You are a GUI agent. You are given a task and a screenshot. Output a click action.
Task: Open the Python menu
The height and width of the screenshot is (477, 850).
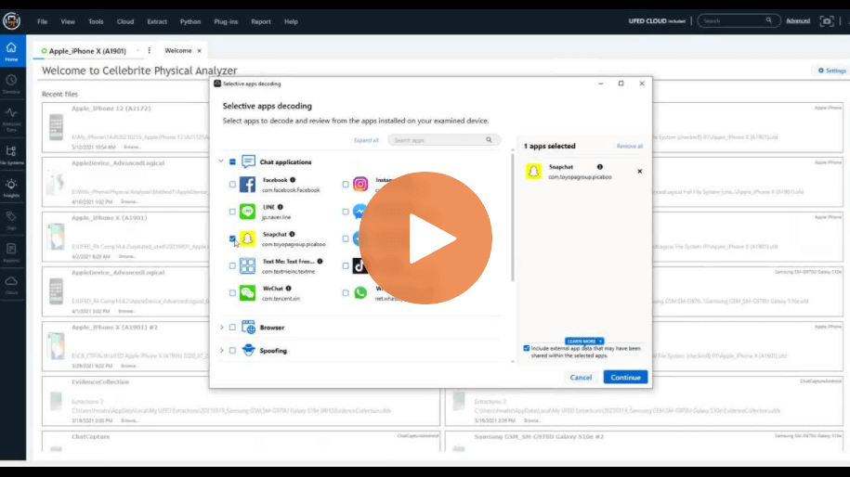coord(190,21)
